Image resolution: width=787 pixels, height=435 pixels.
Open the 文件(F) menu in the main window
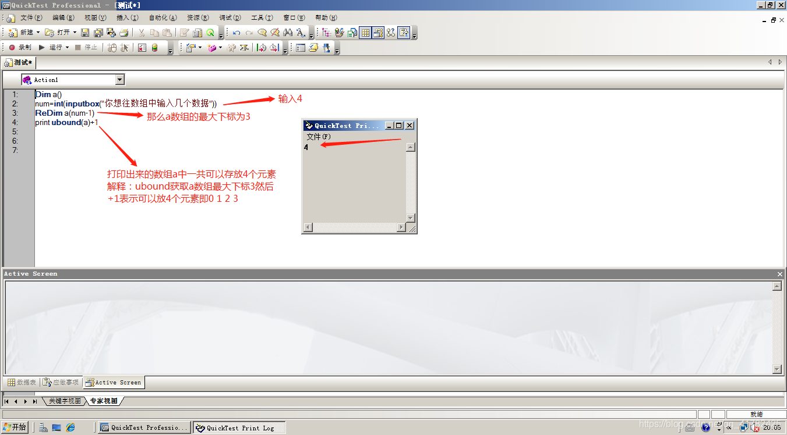(x=31, y=18)
